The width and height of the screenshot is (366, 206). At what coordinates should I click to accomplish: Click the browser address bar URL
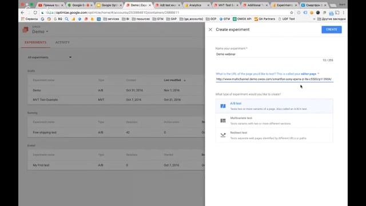pyautogui.click(x=113, y=13)
